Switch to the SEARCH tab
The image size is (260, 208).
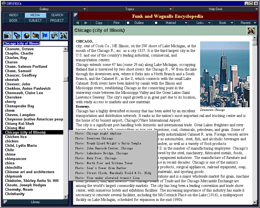tap(57, 15)
